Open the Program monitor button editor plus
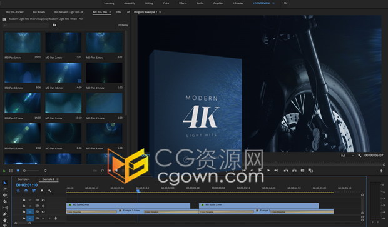This screenshot has width=388, height=227. 381,171
